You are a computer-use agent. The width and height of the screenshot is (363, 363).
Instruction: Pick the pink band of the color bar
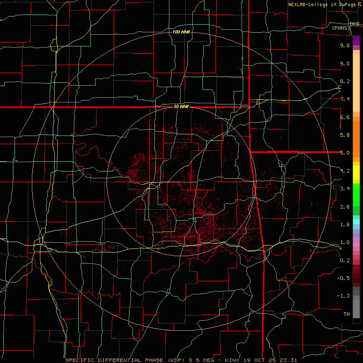[x=356, y=244]
